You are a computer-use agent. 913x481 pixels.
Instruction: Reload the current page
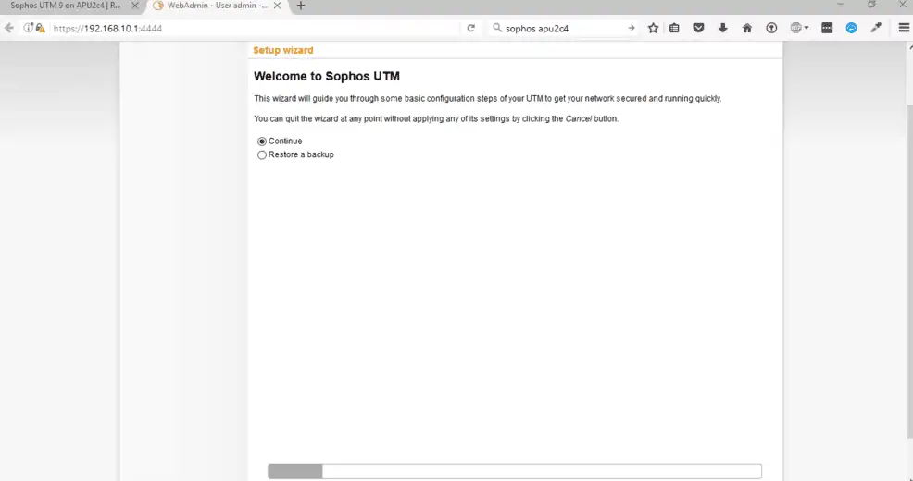click(470, 28)
